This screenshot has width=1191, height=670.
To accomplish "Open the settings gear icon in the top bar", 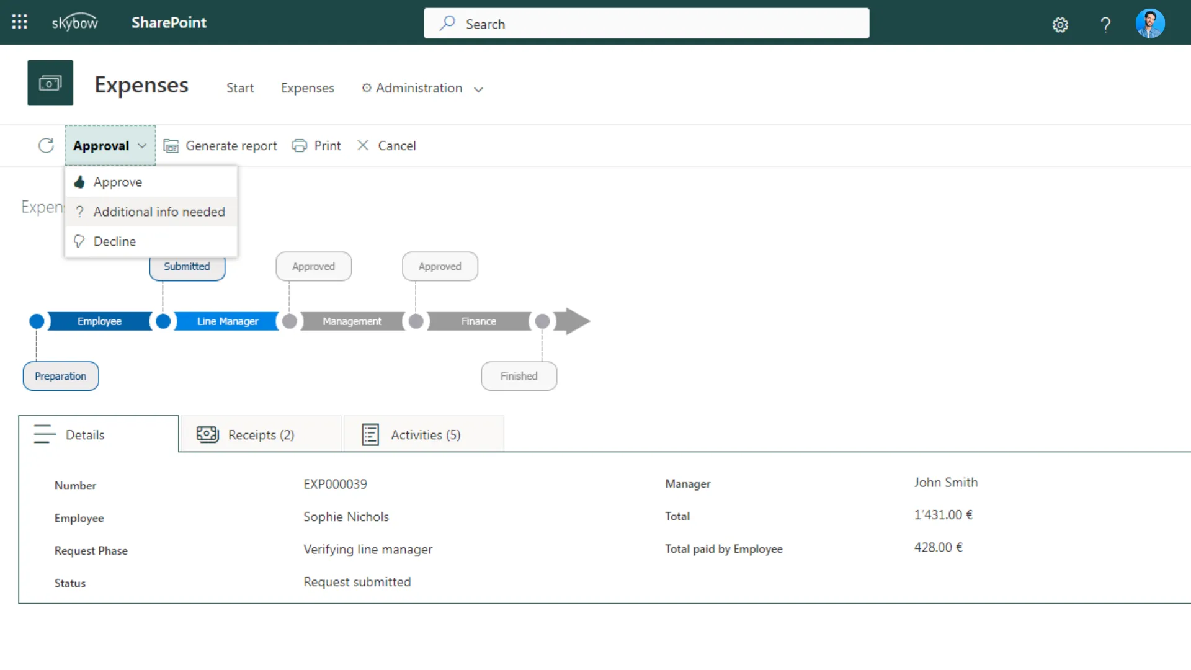I will point(1060,24).
